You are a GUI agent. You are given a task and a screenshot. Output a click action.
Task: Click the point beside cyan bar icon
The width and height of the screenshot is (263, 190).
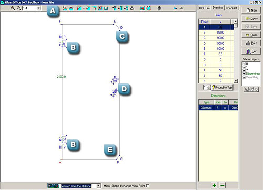click(120, 8)
